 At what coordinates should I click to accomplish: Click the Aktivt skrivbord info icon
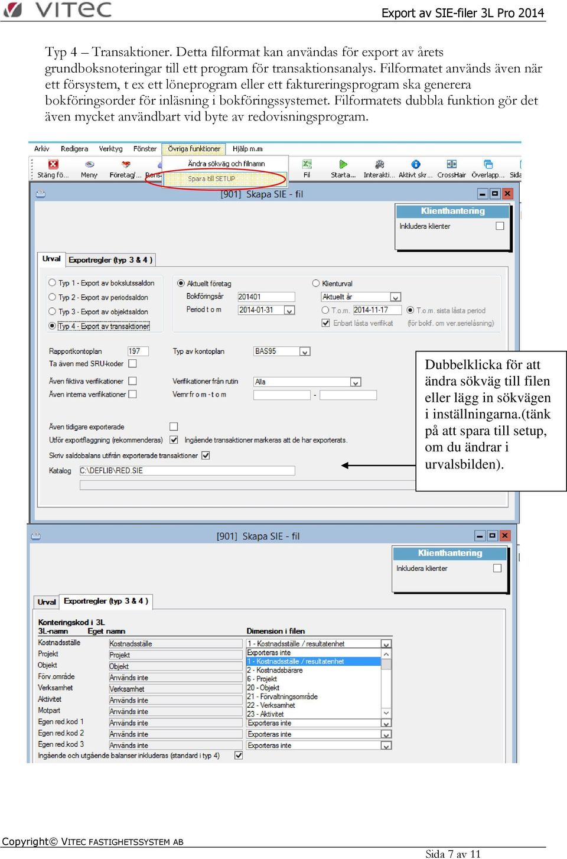[416, 164]
